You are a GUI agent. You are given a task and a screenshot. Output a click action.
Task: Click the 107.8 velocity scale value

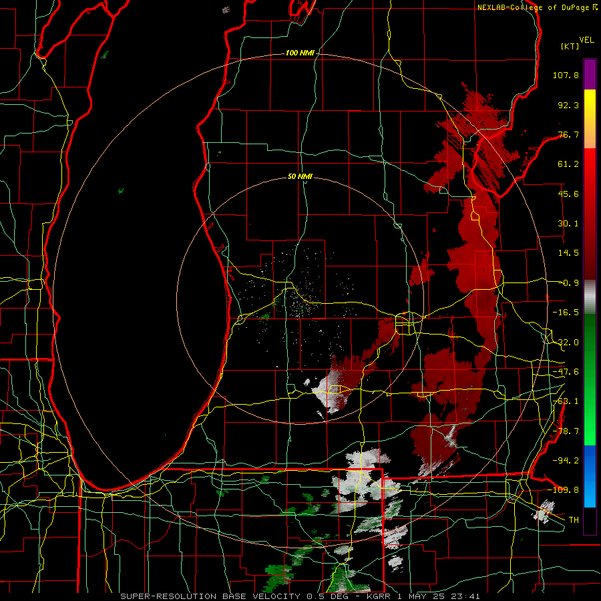pos(566,75)
